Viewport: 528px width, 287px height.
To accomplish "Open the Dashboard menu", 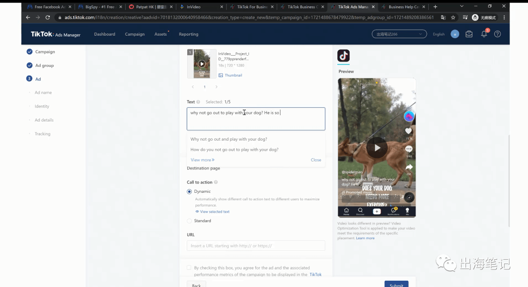I will (x=105, y=34).
